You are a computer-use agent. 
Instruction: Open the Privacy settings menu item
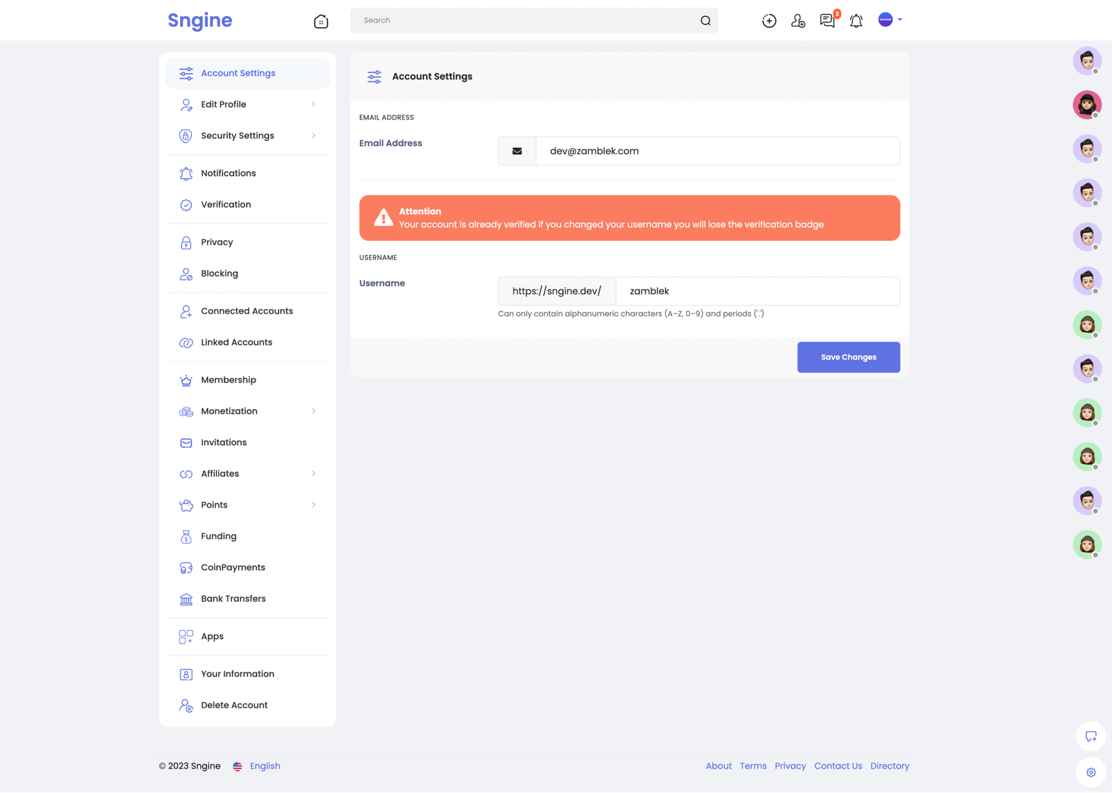click(x=217, y=242)
